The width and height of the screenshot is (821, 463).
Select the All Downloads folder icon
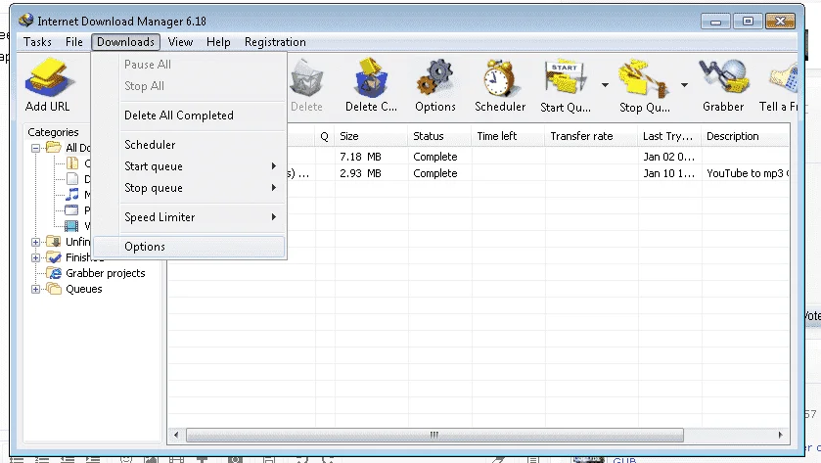tap(54, 147)
